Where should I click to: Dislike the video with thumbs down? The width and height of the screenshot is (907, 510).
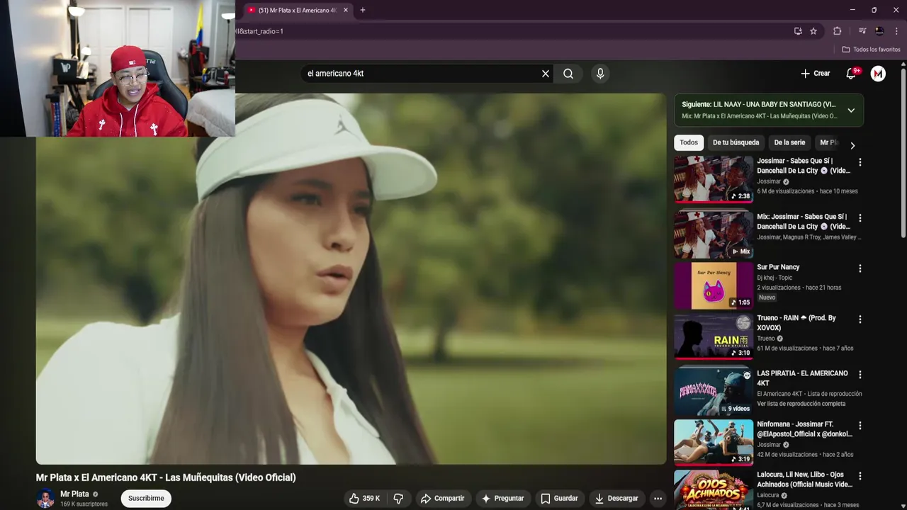click(x=398, y=499)
